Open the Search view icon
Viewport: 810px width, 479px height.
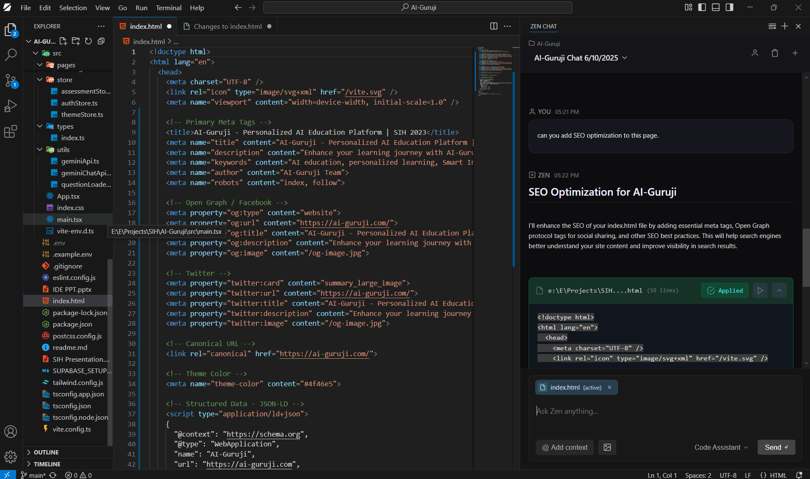(11, 55)
